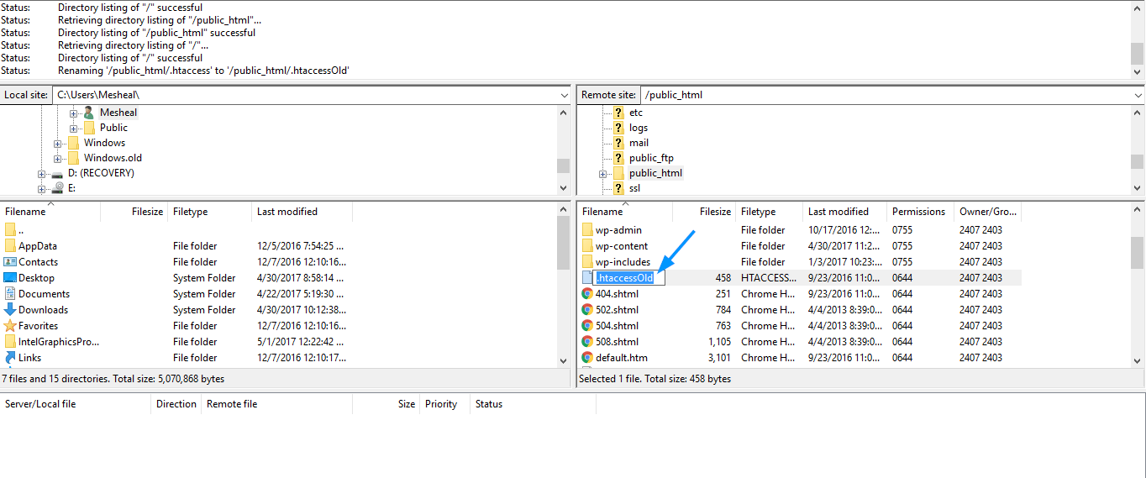1146x478 pixels.
Task: Select the logs folder in remote tree
Action: (x=638, y=128)
